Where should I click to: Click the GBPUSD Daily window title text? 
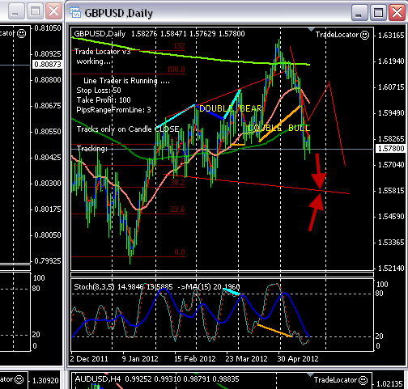(x=119, y=13)
